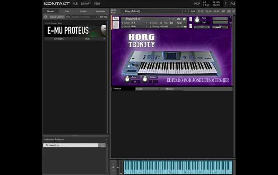
Task: Go to next multi rack preset
Action: 186,11
